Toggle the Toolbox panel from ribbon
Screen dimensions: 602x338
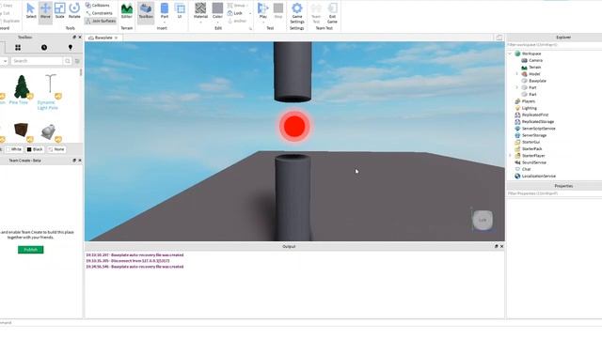tap(146, 11)
